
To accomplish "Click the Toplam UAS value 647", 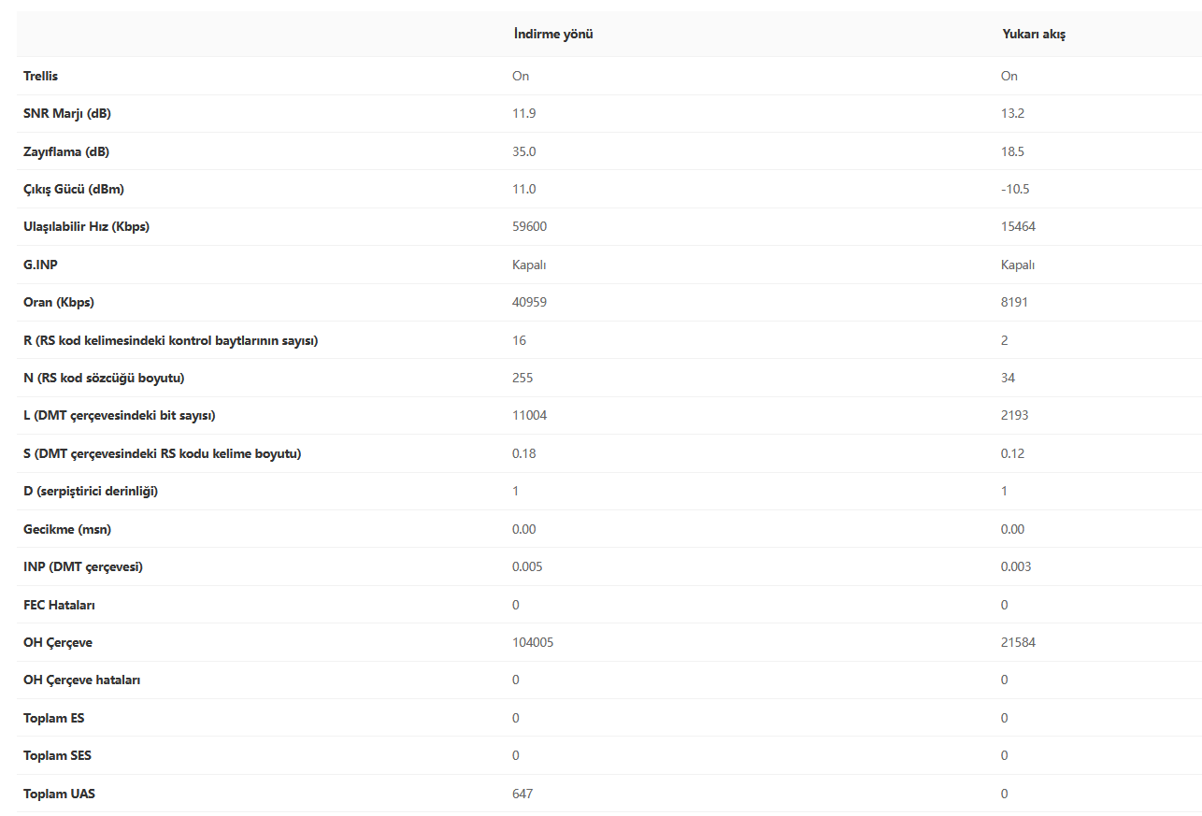I will (x=522, y=794).
